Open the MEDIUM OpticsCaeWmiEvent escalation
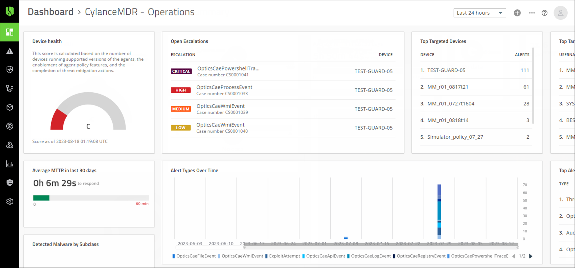This screenshot has width=575, height=268. coord(283,109)
